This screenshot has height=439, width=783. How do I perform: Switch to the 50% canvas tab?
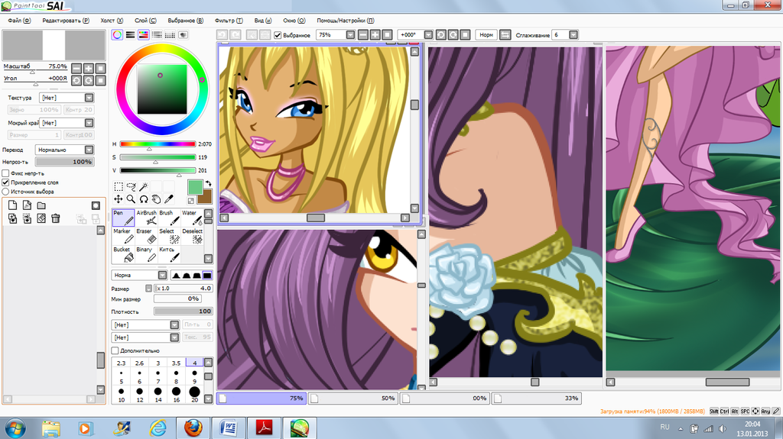coord(353,398)
